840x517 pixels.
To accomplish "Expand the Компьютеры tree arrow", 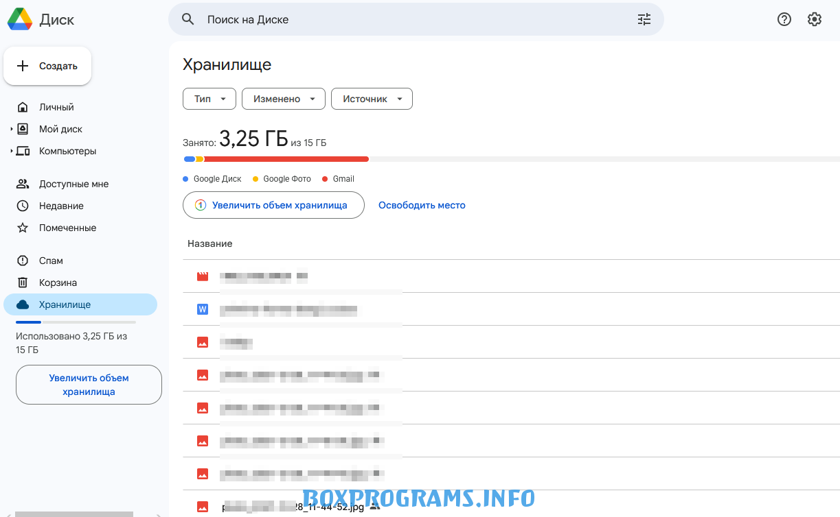I will tap(12, 151).
